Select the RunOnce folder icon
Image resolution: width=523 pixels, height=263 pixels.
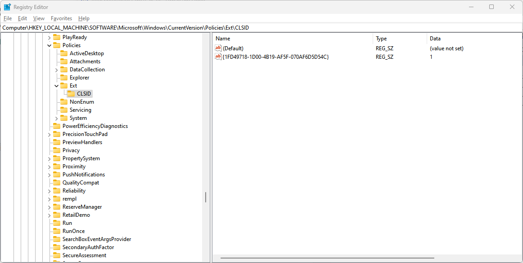[57, 231]
